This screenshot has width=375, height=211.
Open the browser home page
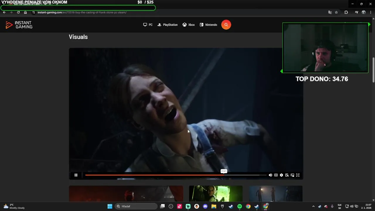(x=25, y=12)
